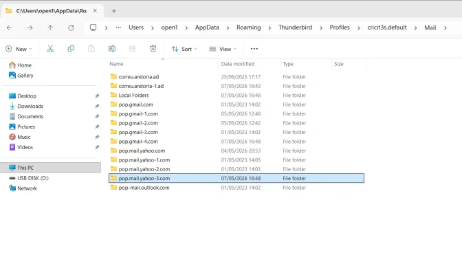Click the Delete trash can icon

coord(153,49)
